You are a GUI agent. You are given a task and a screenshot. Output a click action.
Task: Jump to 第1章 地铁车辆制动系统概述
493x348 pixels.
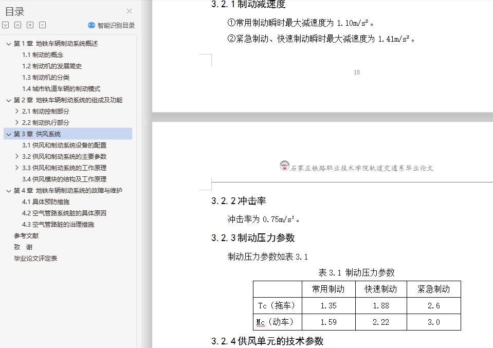pos(56,43)
